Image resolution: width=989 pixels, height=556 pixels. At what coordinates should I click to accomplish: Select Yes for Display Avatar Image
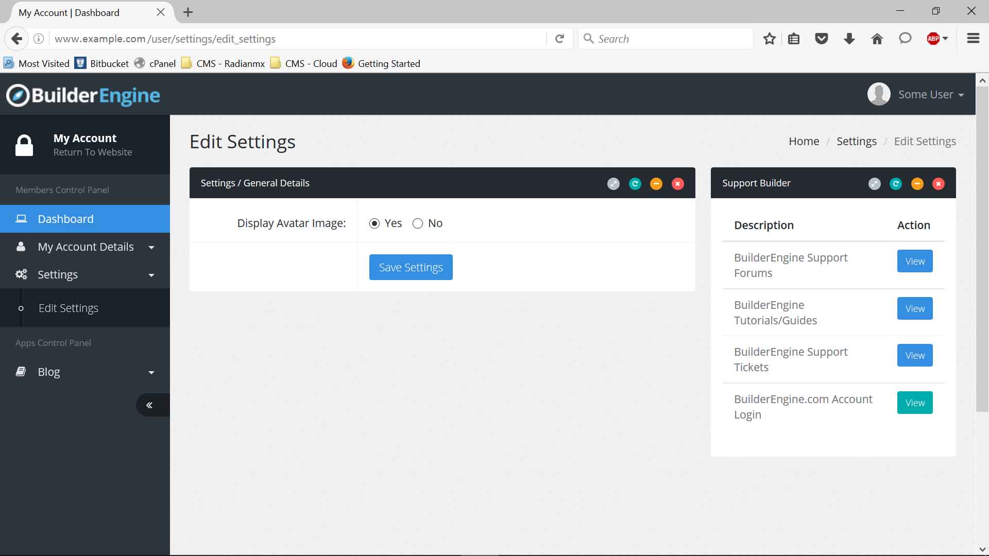374,223
